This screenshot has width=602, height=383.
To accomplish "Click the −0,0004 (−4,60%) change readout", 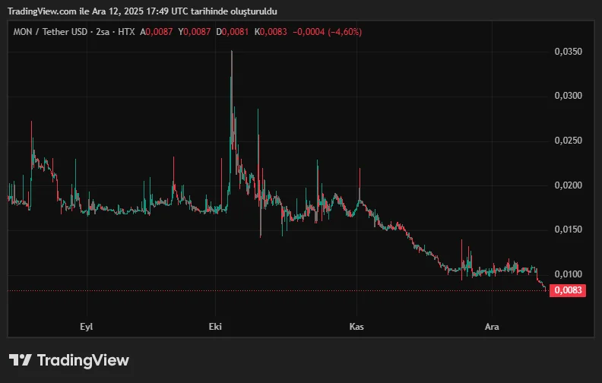I will tap(328, 32).
